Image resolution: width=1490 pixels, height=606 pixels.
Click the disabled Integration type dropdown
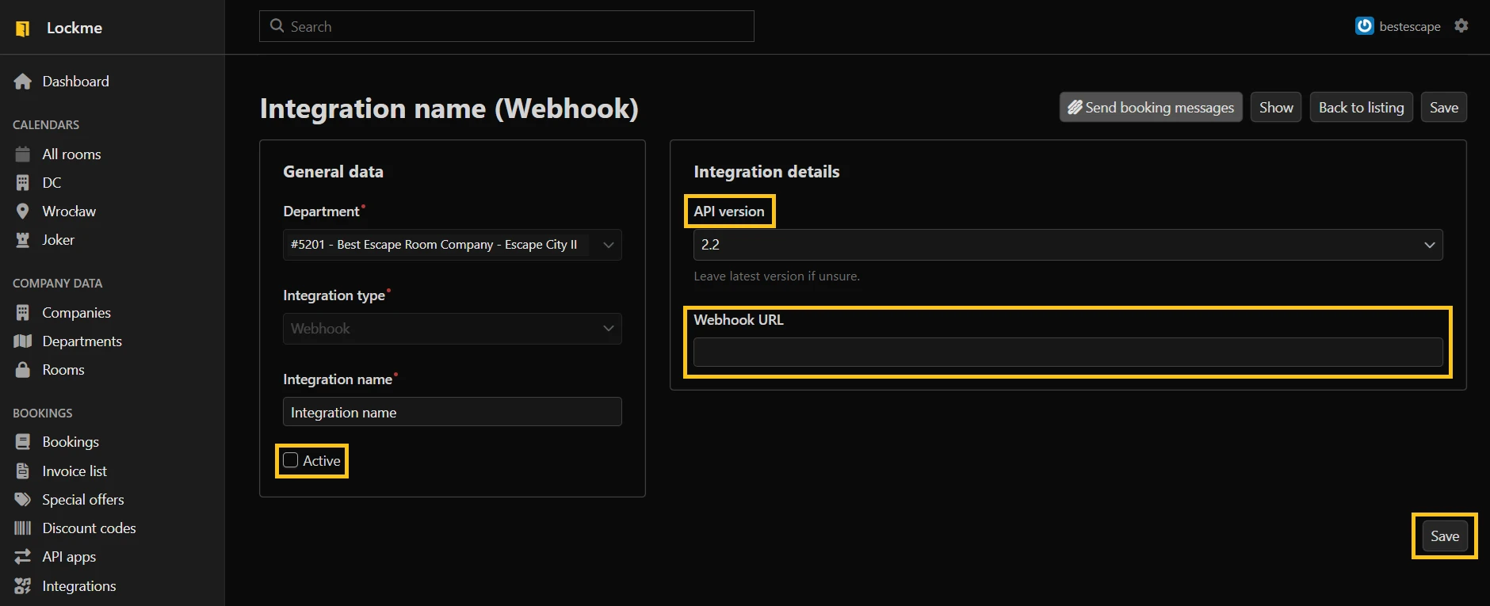tap(452, 329)
